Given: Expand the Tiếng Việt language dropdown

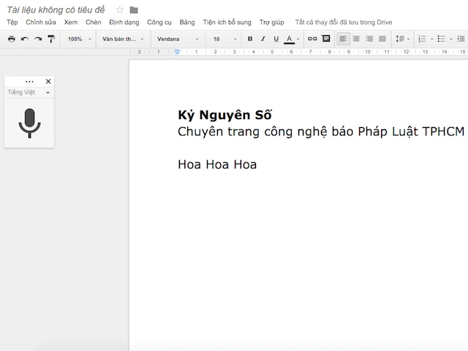Looking at the screenshot, I should click(29, 93).
